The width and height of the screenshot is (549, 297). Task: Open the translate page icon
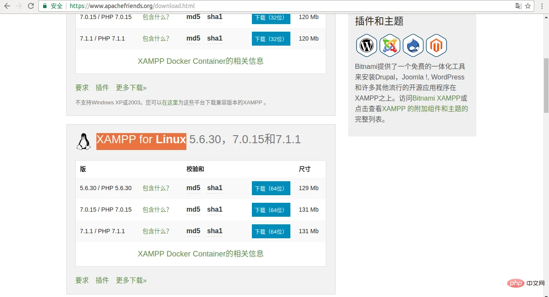click(x=518, y=6)
